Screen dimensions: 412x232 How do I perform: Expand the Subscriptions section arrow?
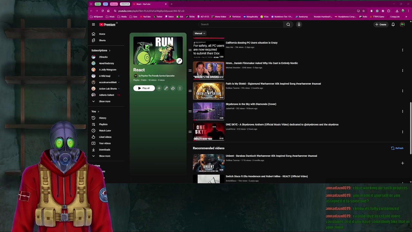[x=109, y=51]
